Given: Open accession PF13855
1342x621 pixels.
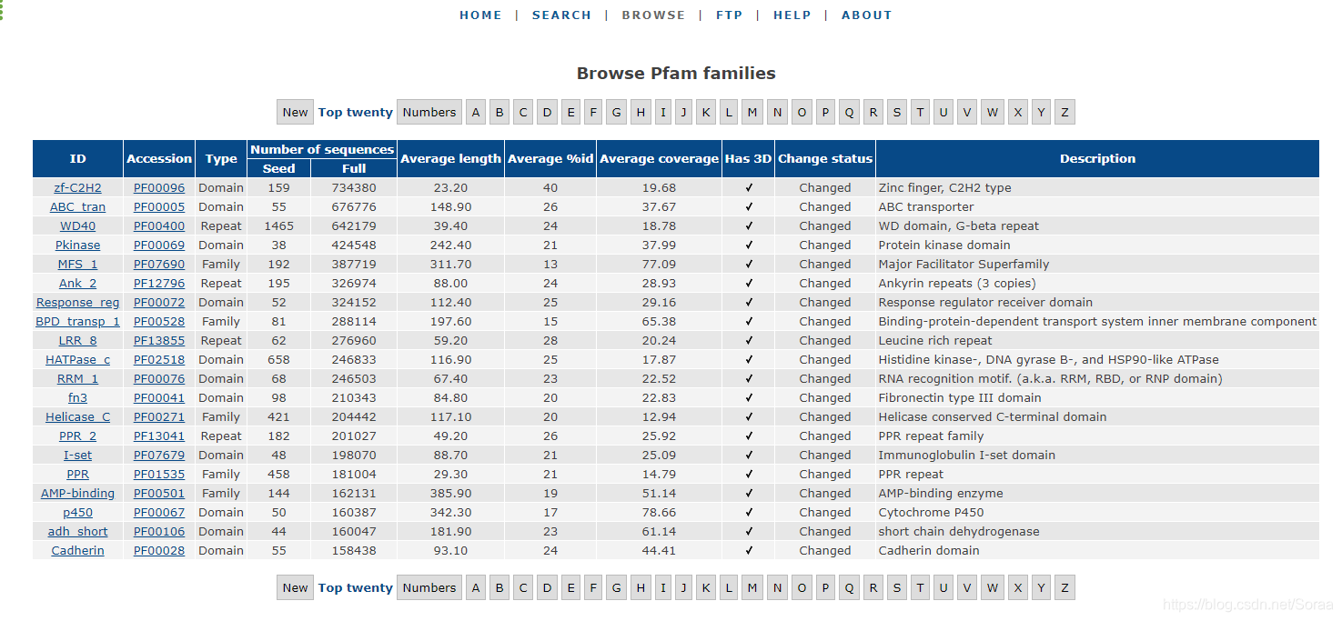Looking at the screenshot, I should point(159,340).
